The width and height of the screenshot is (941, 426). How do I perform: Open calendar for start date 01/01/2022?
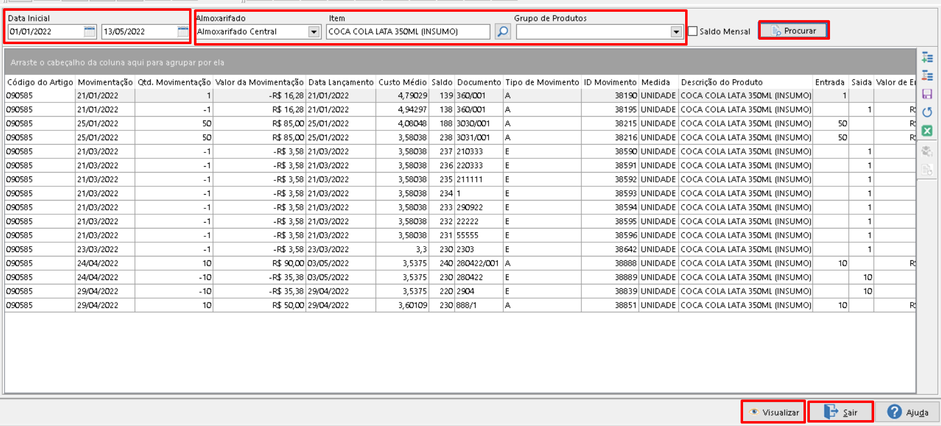[89, 31]
